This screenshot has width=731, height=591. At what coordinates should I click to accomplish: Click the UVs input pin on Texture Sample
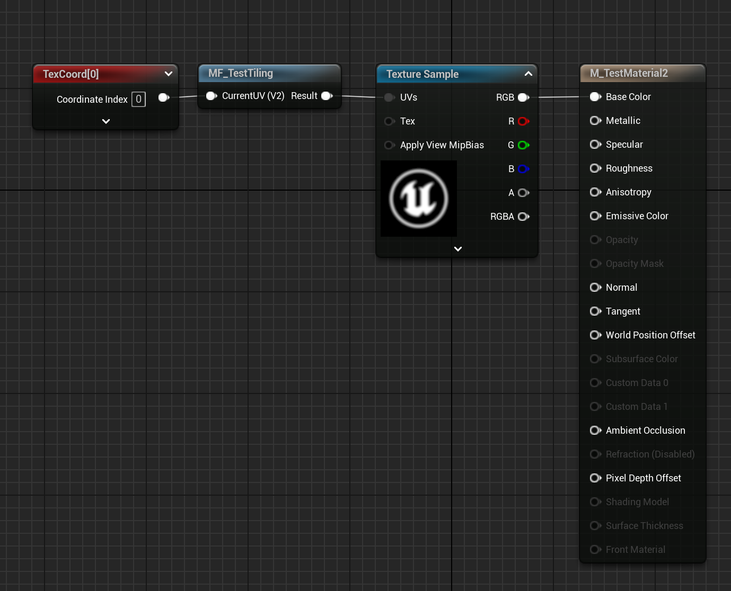coord(389,97)
